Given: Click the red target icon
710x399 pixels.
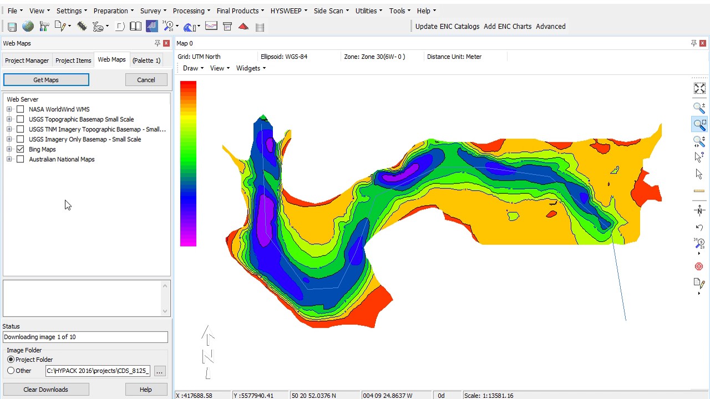Looking at the screenshot, I should pos(699,267).
